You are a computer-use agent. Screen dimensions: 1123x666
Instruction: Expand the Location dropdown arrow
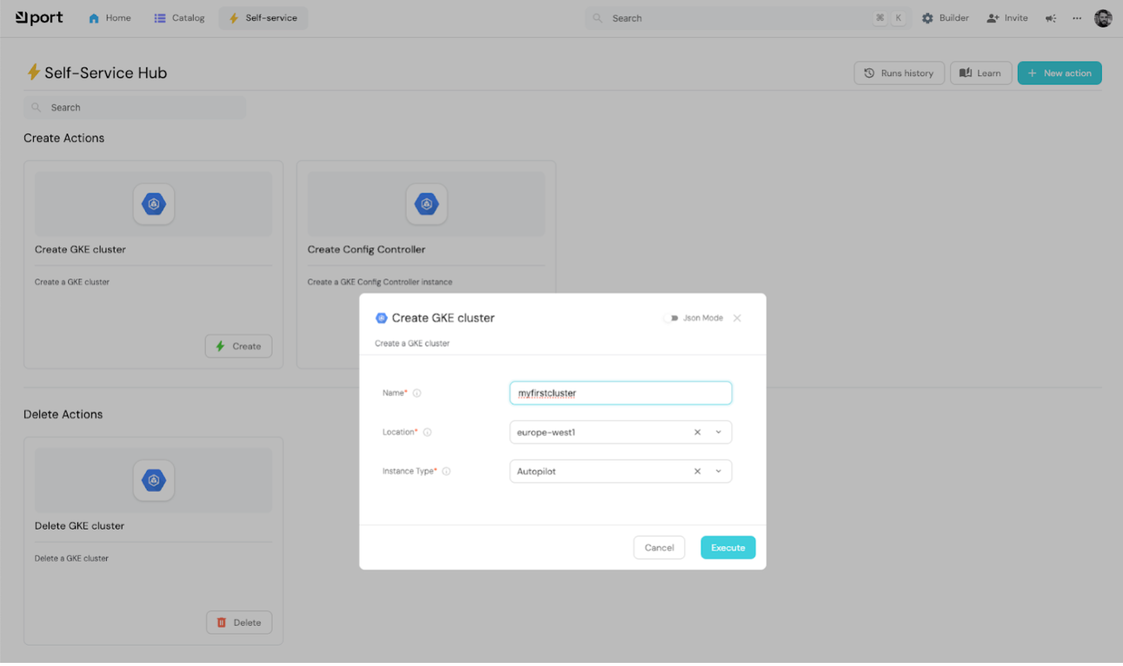[719, 432]
